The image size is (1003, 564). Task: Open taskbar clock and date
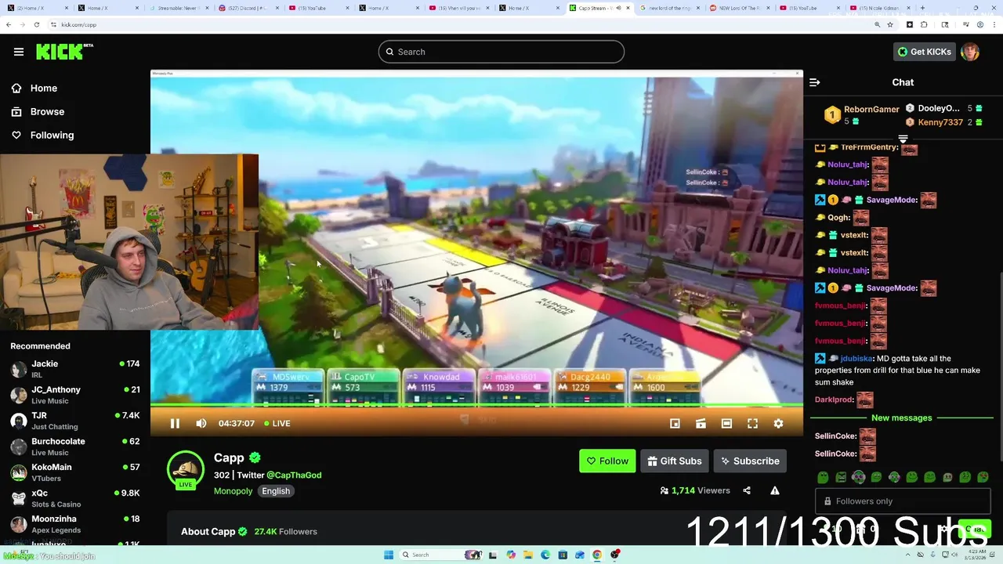pos(977,555)
